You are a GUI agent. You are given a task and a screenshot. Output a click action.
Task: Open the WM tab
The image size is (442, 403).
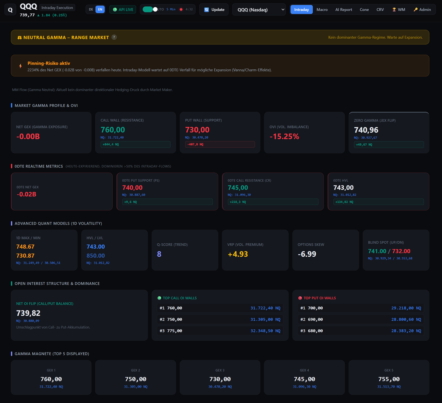tap(399, 10)
